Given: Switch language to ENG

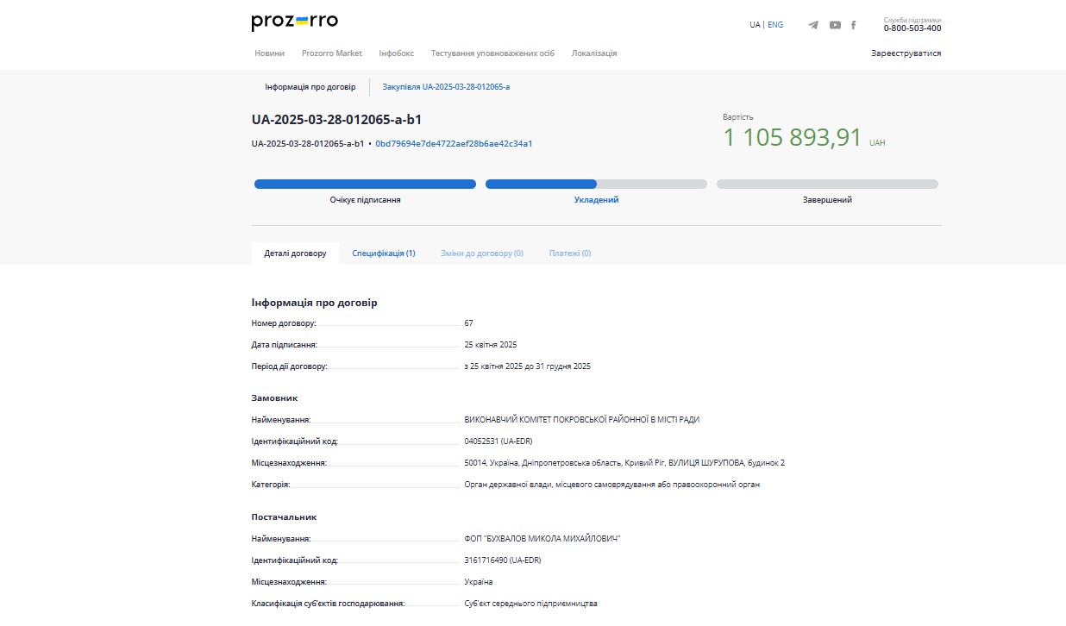Looking at the screenshot, I should pyautogui.click(x=775, y=25).
